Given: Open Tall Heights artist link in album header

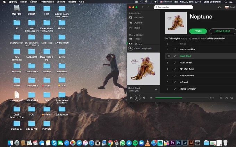Looking at the screenshot, I should click(x=174, y=39).
